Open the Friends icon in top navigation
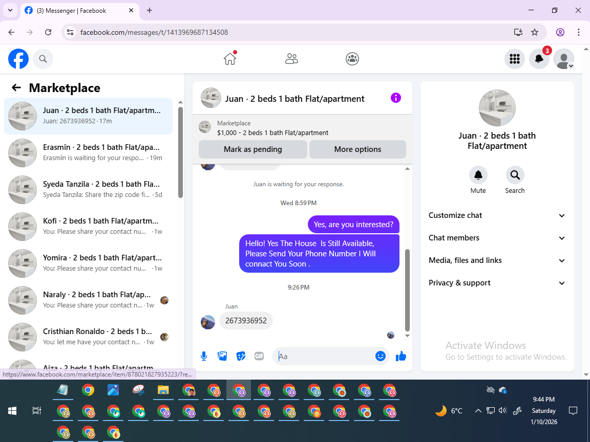590x442 pixels. 291,59
